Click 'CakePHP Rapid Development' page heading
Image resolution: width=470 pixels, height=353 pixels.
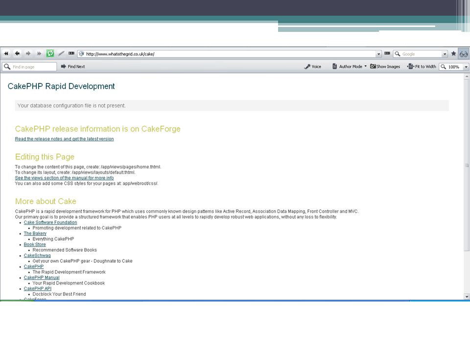pyautogui.click(x=61, y=86)
